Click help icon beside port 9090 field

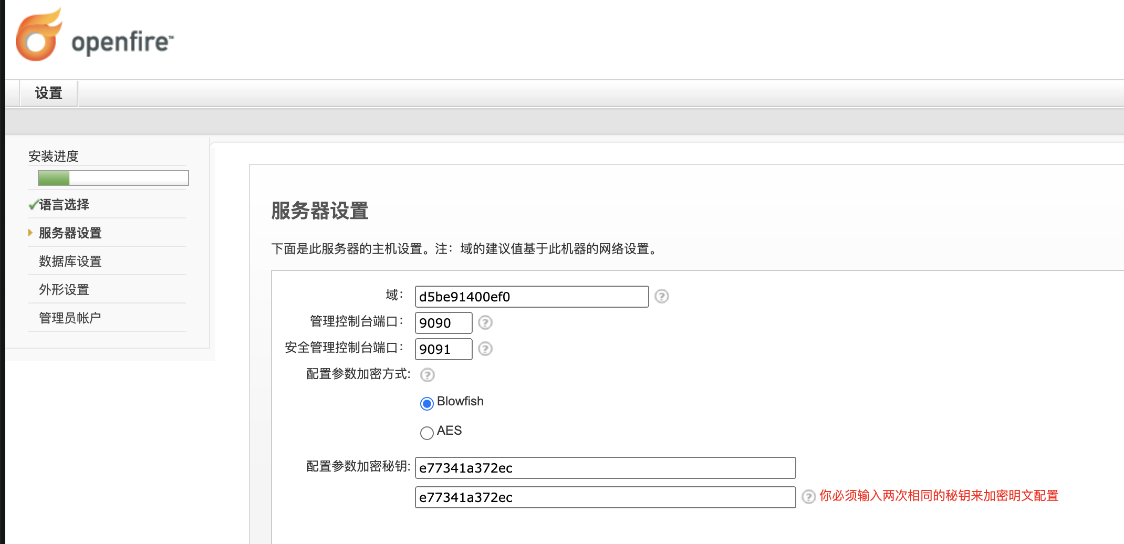click(x=485, y=322)
